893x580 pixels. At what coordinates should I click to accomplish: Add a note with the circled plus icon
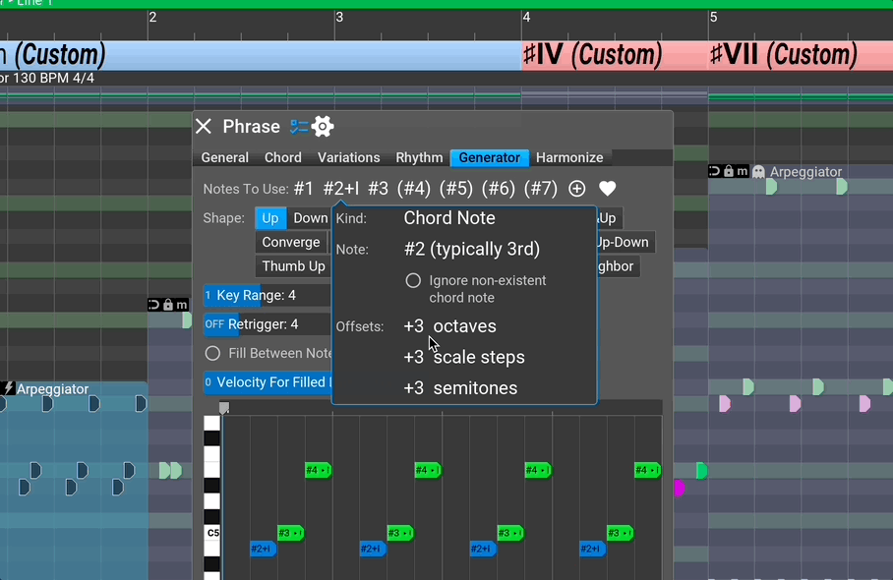577,189
